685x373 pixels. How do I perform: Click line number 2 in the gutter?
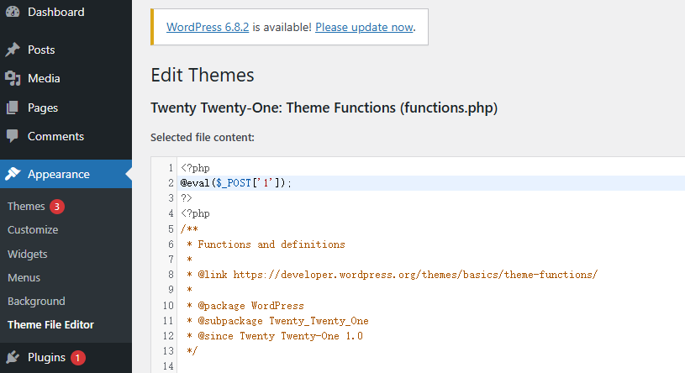(171, 183)
